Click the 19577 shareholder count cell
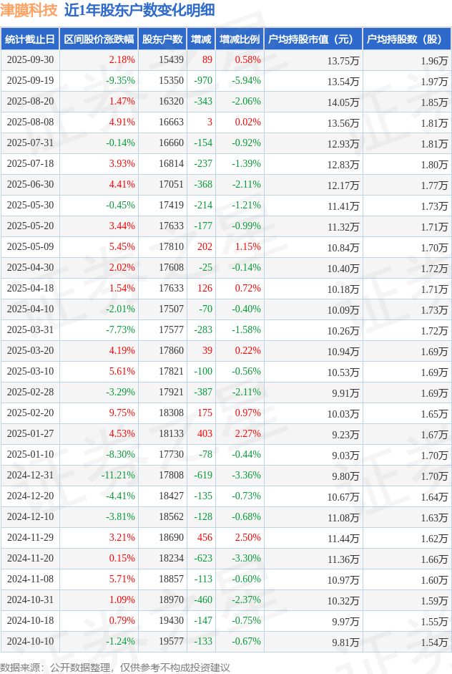Screen dimensions: 452x674 pos(171,642)
